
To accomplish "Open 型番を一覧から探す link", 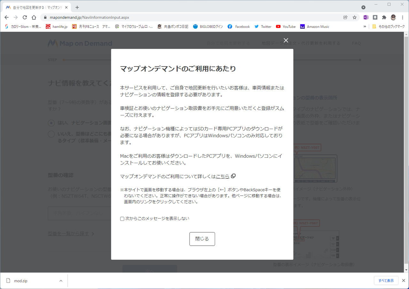I will 68,234.
